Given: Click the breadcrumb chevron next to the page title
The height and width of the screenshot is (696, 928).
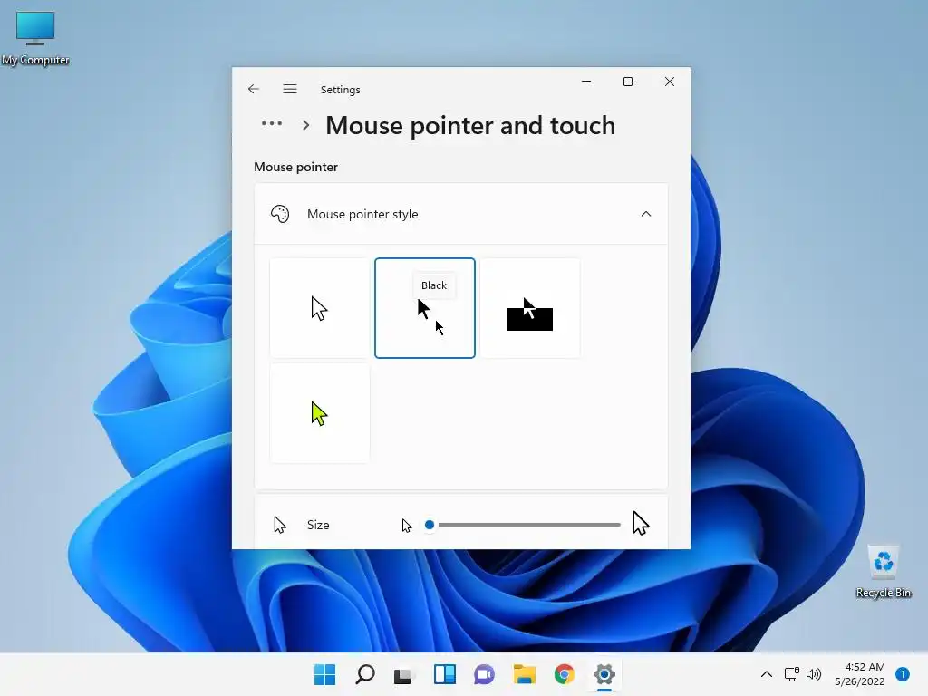Looking at the screenshot, I should click(306, 125).
